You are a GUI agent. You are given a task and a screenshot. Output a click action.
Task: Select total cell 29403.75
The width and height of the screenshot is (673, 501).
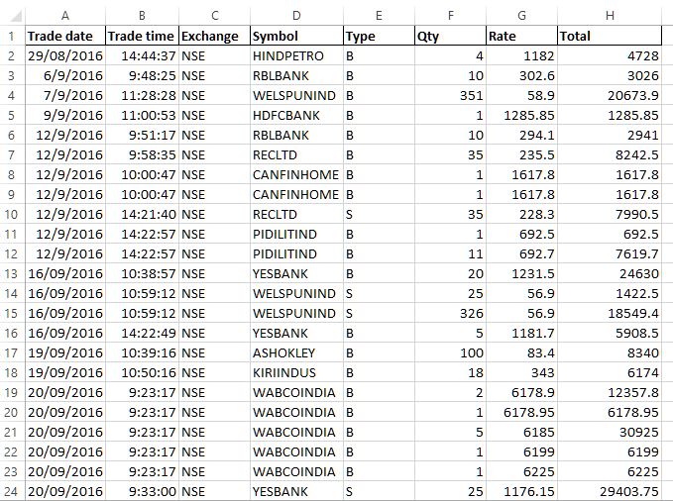[610, 491]
